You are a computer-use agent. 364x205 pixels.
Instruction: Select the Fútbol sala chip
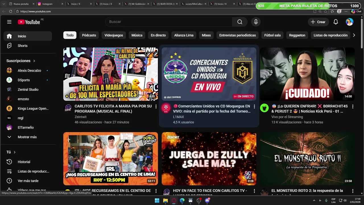tap(272, 35)
